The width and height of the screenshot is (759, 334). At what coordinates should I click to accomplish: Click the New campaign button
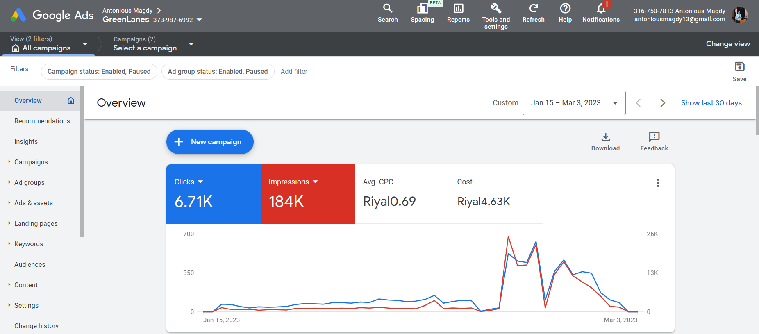point(210,142)
